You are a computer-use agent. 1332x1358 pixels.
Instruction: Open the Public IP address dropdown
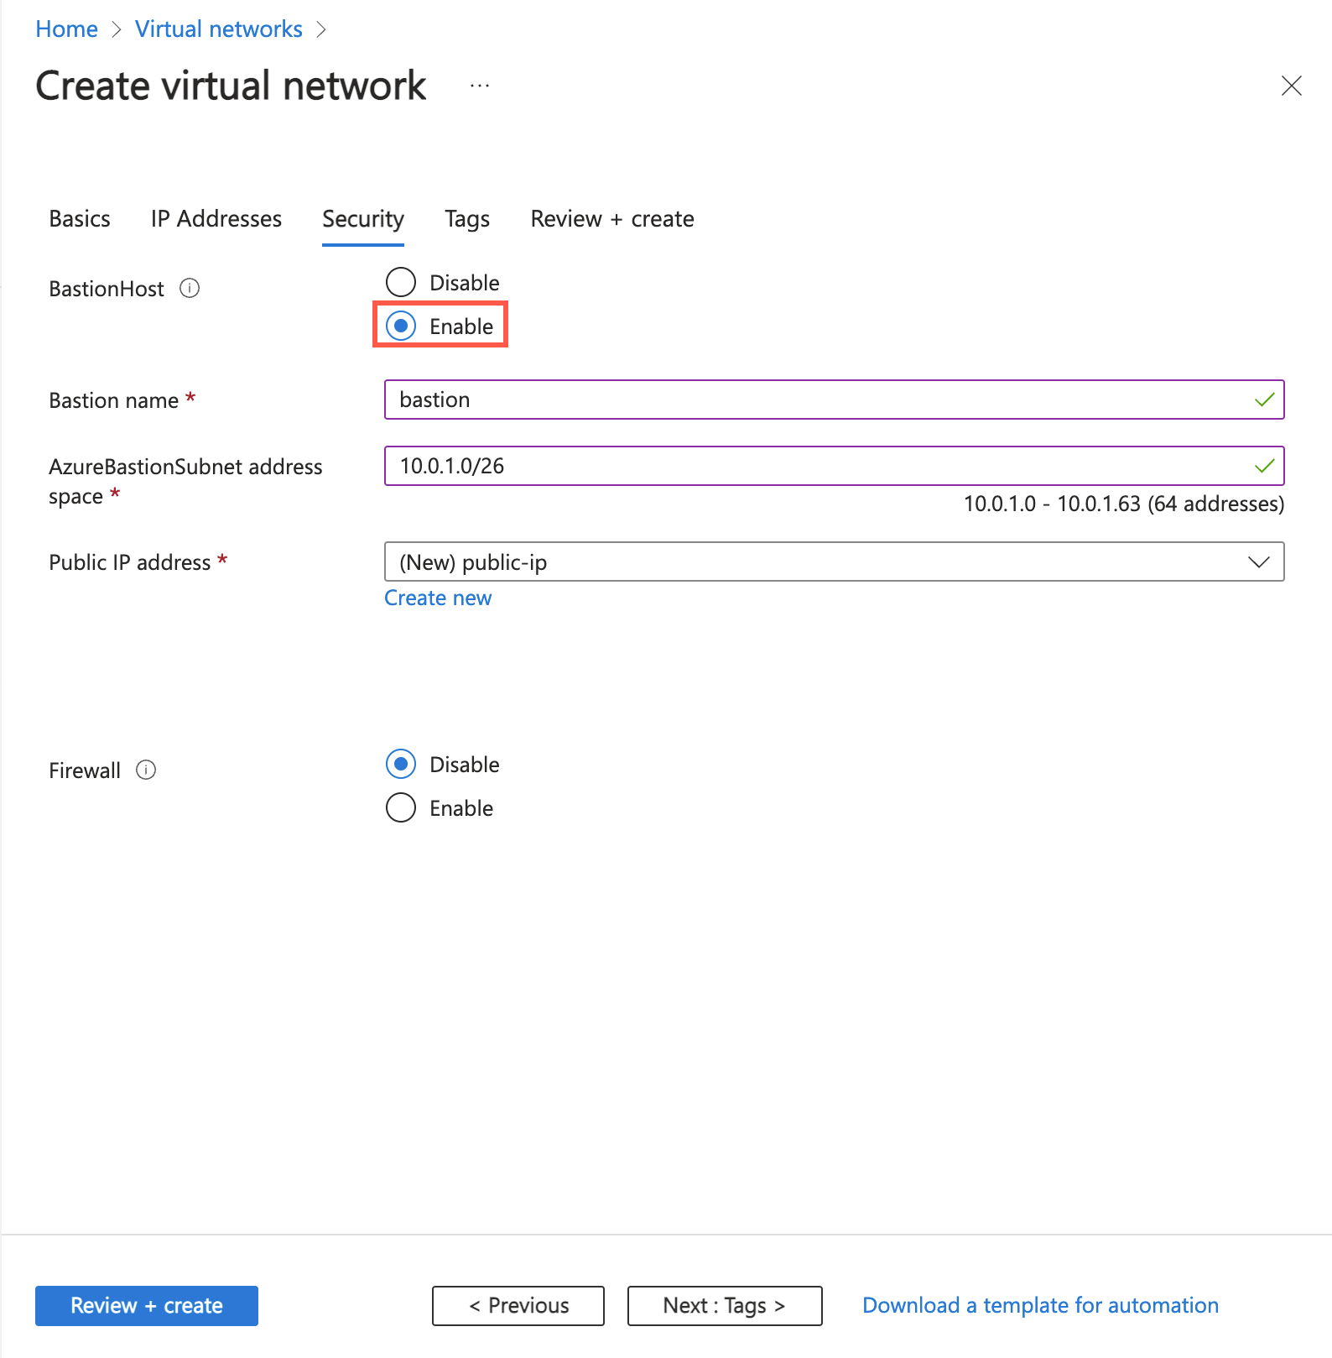coord(834,561)
